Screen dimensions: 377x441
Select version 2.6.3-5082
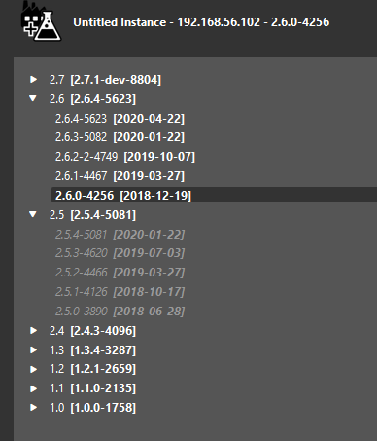pyautogui.click(x=120, y=137)
